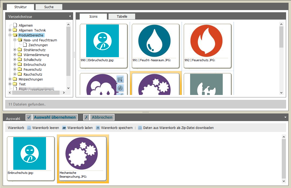Click the Abbrechen button
291x188 pixels.
pos(99,117)
